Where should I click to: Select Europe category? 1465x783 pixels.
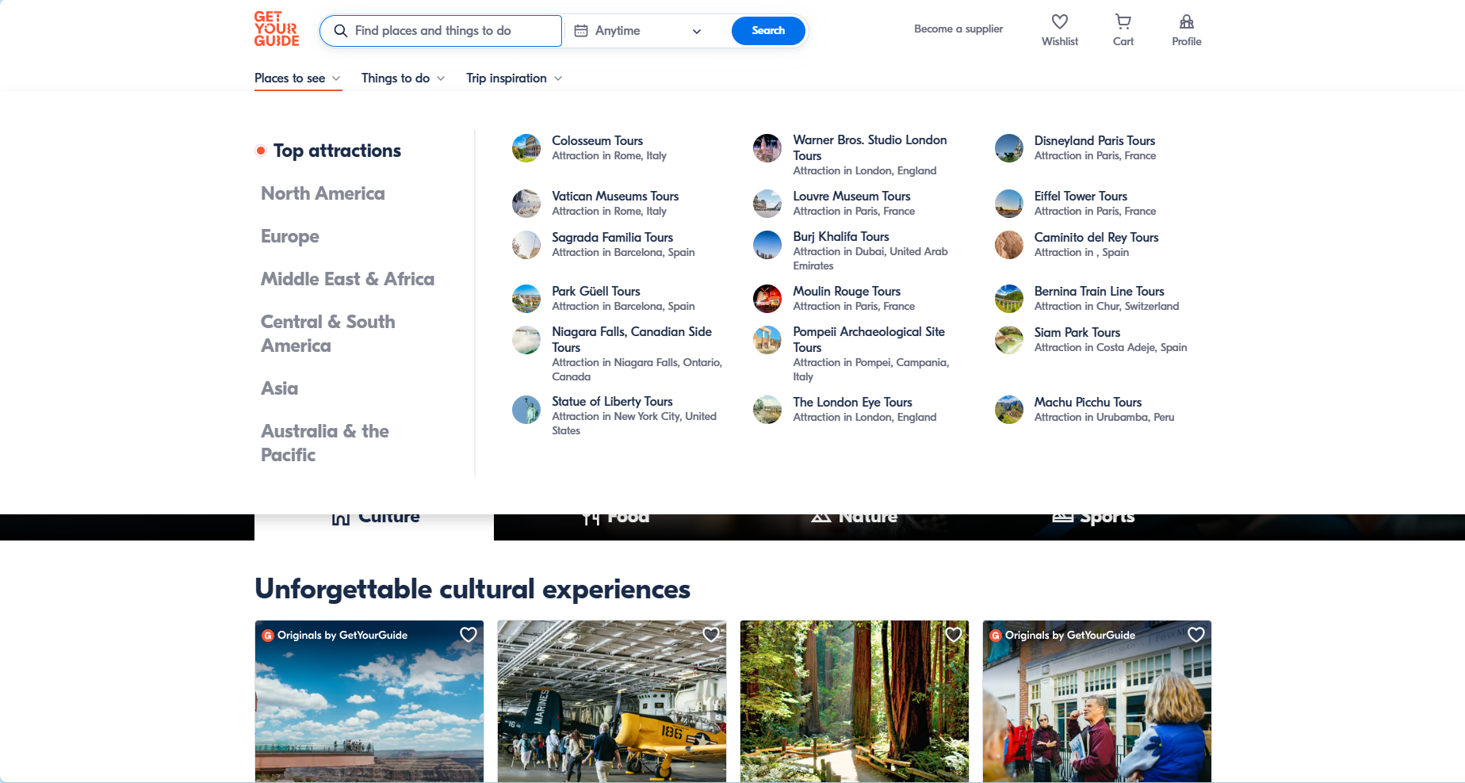pyautogui.click(x=290, y=236)
